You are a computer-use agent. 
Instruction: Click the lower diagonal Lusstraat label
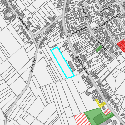(101, 44)
